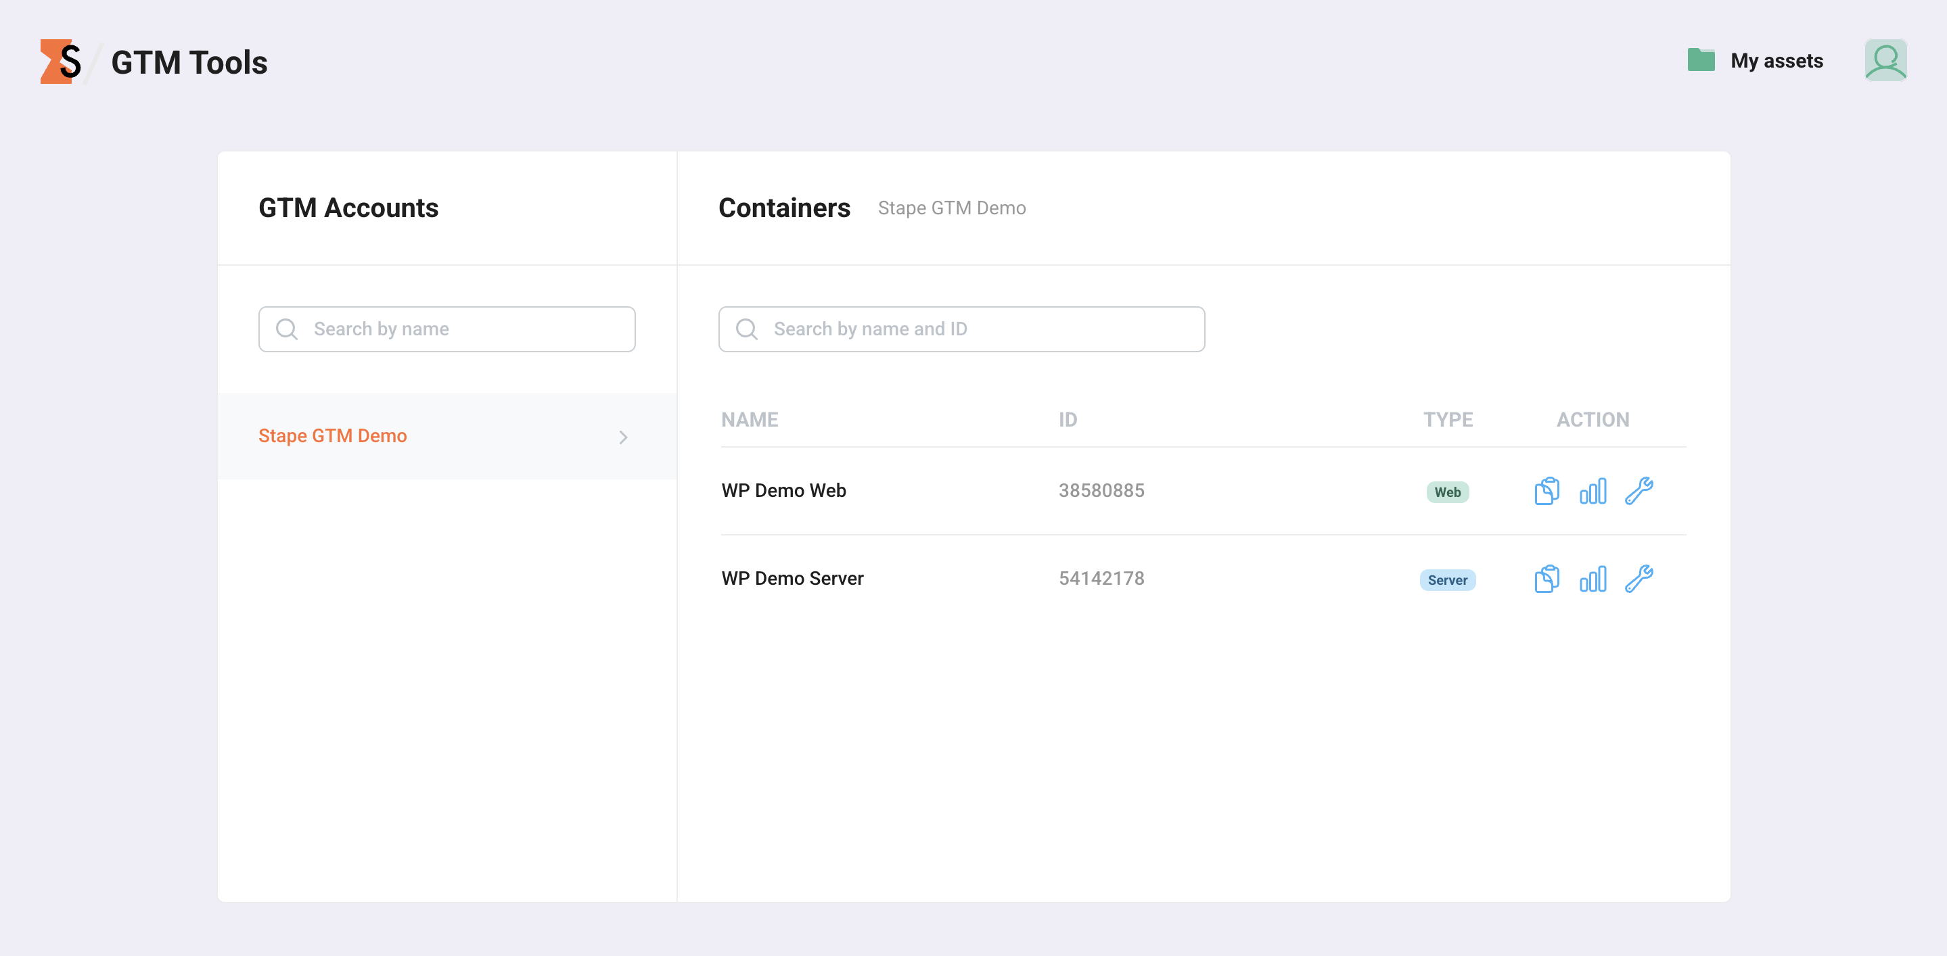This screenshot has width=1947, height=956.
Task: Click the copy icon for WP Demo Server
Action: [x=1547, y=579]
